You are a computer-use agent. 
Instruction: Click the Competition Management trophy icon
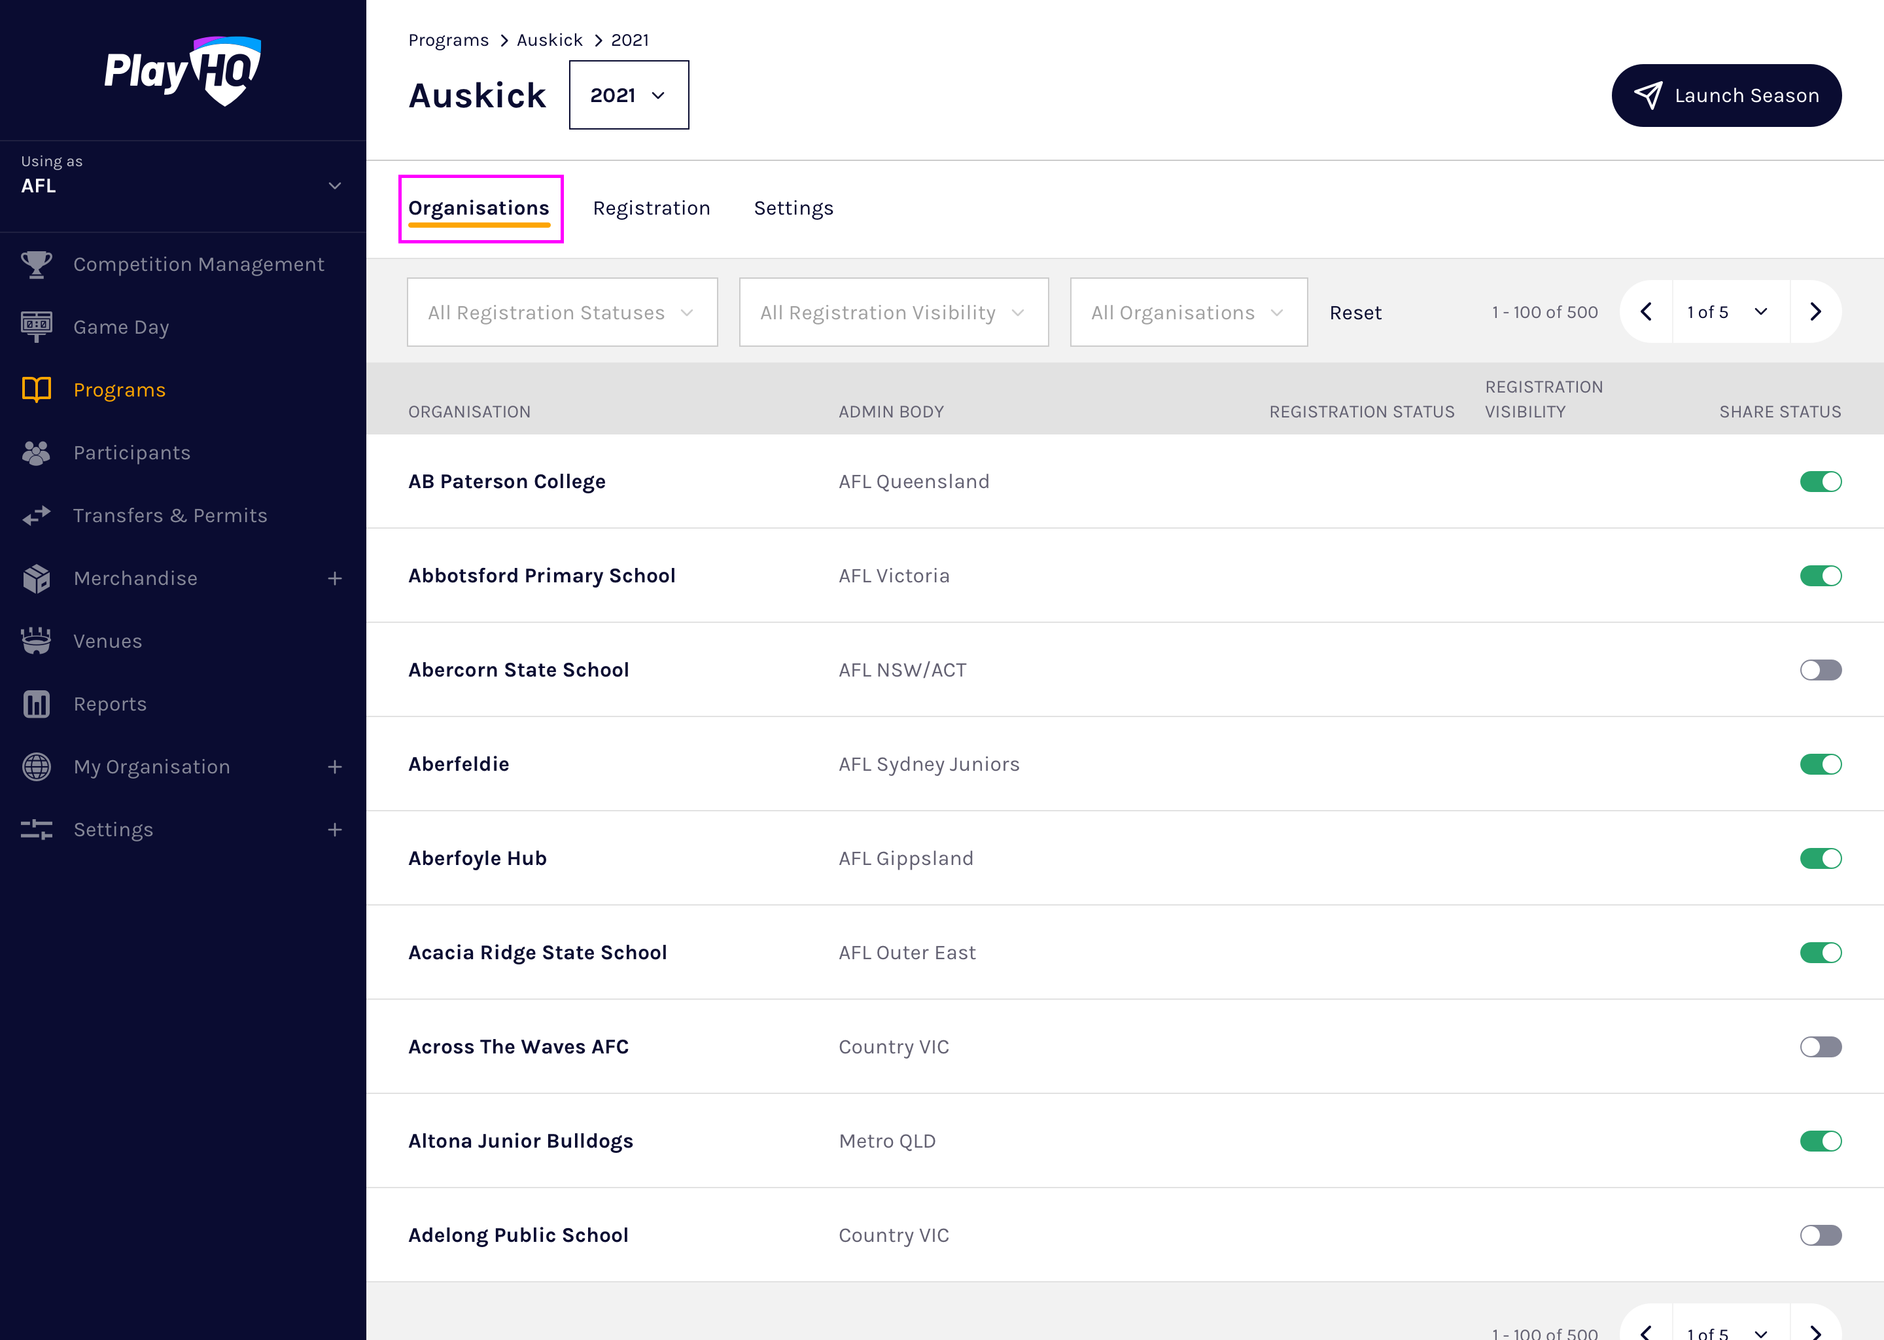[36, 264]
